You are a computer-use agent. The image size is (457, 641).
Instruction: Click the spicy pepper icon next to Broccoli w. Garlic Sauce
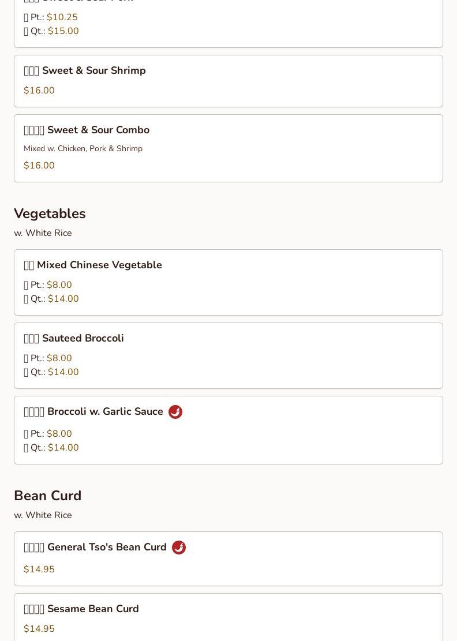coord(175,412)
